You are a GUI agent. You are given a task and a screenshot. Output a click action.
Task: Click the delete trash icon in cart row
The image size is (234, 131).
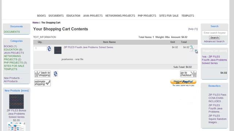[192, 49]
